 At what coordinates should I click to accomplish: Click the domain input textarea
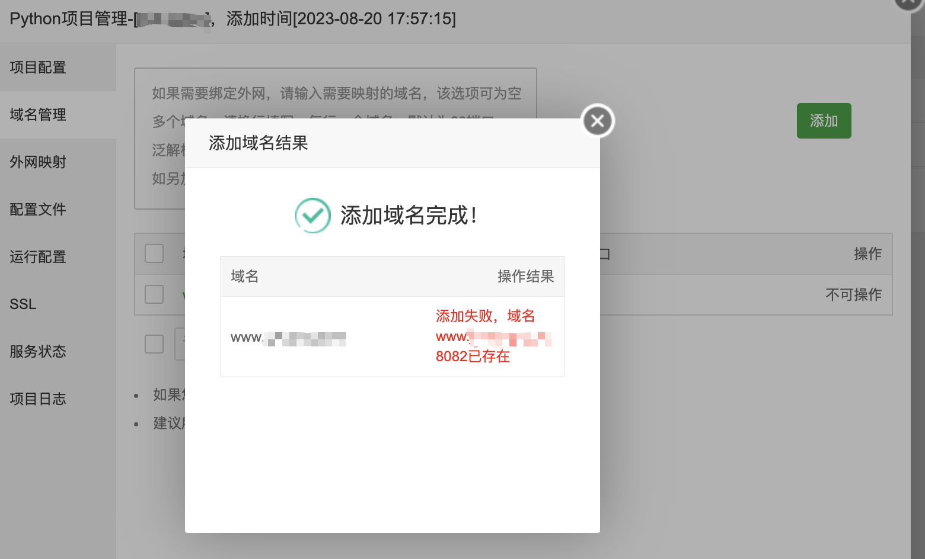336,139
